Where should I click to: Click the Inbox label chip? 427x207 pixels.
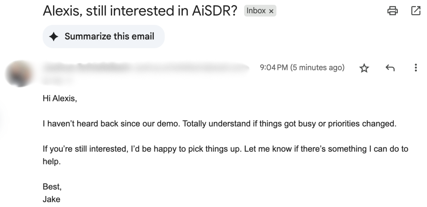tap(256, 11)
